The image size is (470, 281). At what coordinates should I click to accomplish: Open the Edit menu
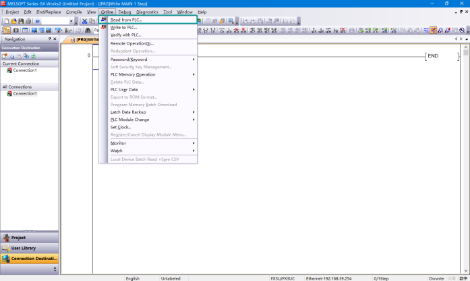pos(28,12)
